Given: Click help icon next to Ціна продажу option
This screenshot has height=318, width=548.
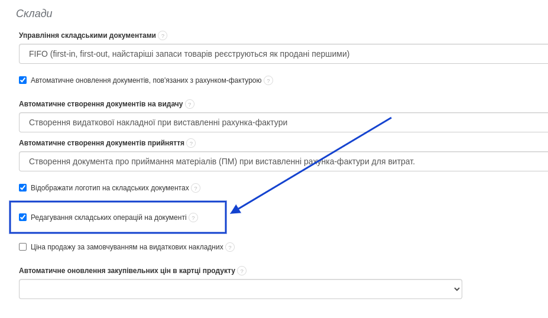Looking at the screenshot, I should tap(230, 247).
